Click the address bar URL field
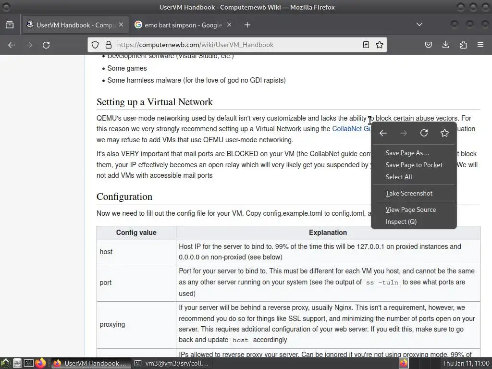 [x=237, y=45]
